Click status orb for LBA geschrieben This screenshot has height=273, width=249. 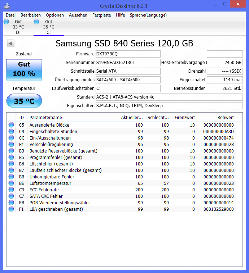(x=11, y=209)
